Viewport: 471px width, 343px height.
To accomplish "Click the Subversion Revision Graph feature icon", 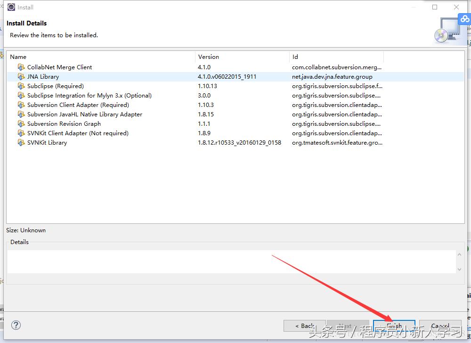I will click(x=21, y=123).
